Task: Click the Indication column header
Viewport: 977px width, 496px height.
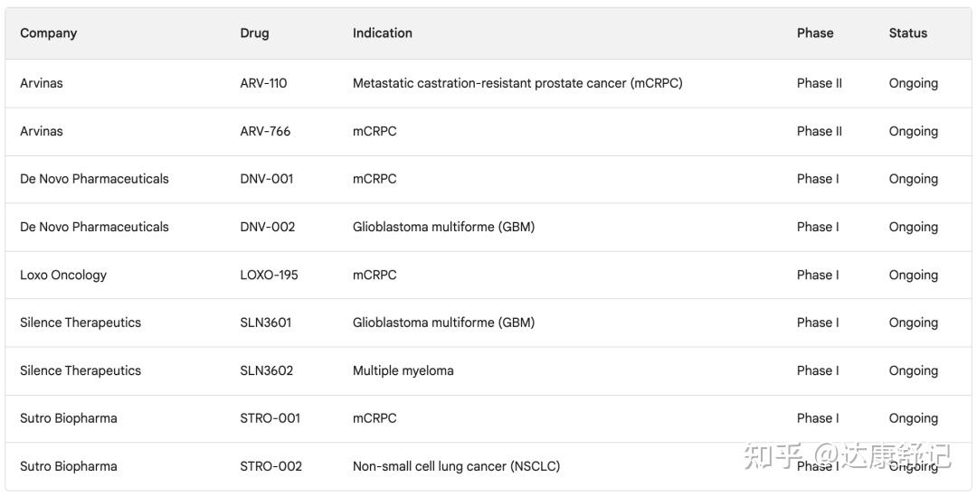Action: pyautogui.click(x=383, y=33)
